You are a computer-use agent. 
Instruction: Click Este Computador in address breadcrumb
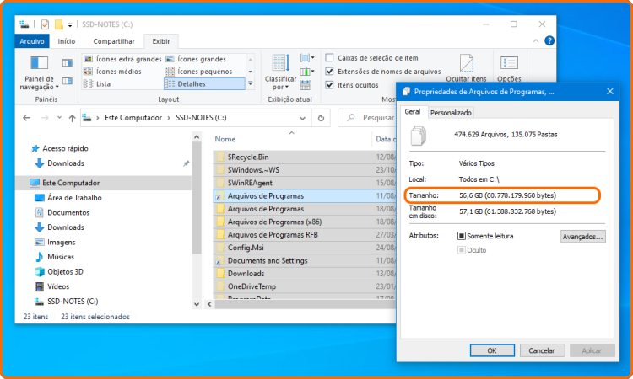pos(133,118)
